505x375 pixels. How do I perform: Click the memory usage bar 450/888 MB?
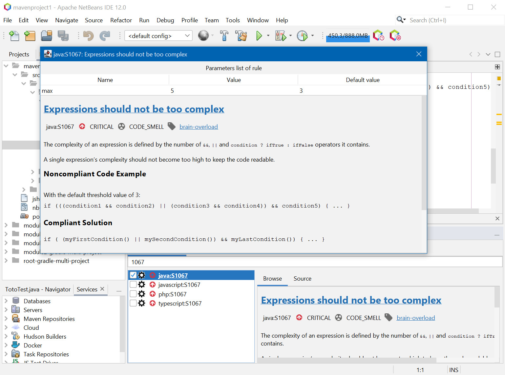click(348, 36)
